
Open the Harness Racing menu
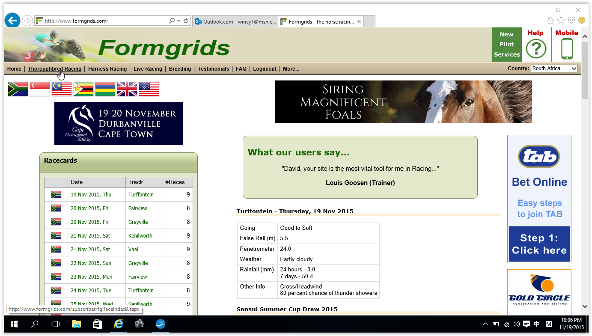107,69
